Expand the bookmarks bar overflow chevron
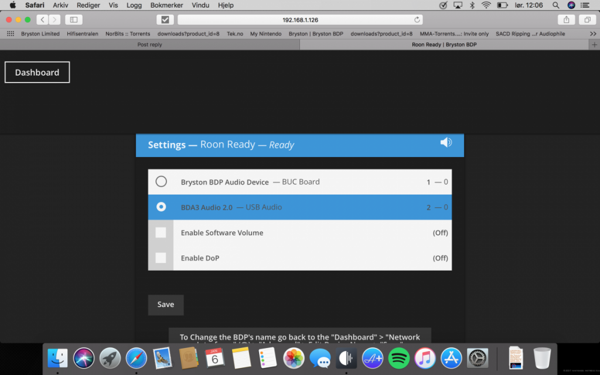The height and width of the screenshot is (375, 600). click(593, 33)
